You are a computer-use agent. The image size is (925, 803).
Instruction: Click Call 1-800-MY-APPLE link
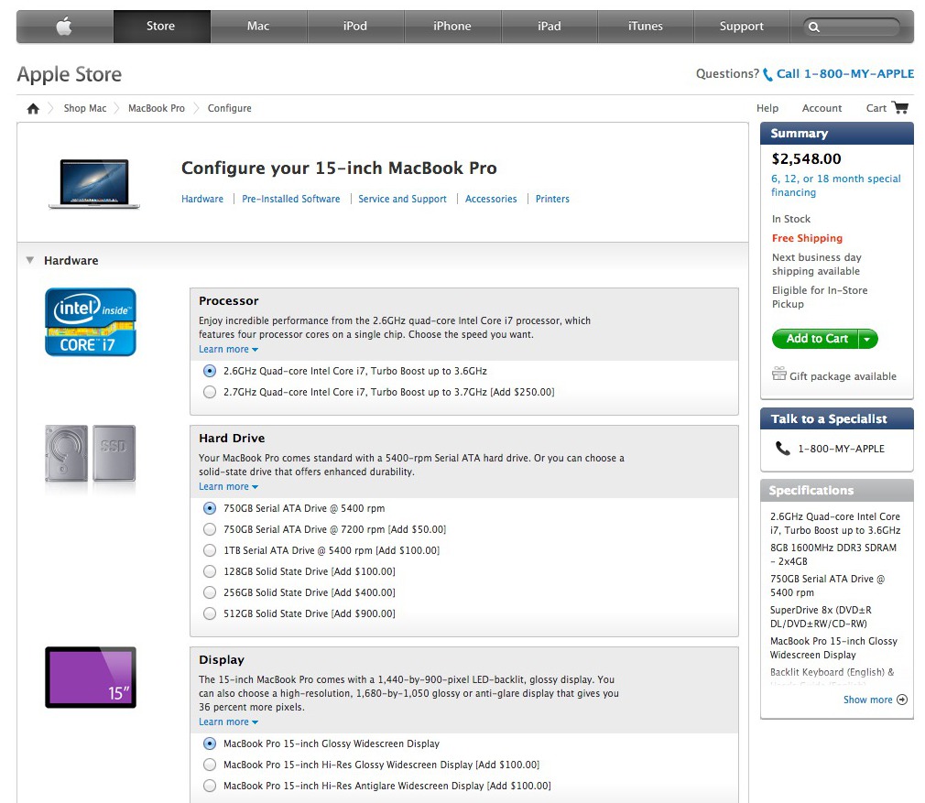click(x=844, y=74)
